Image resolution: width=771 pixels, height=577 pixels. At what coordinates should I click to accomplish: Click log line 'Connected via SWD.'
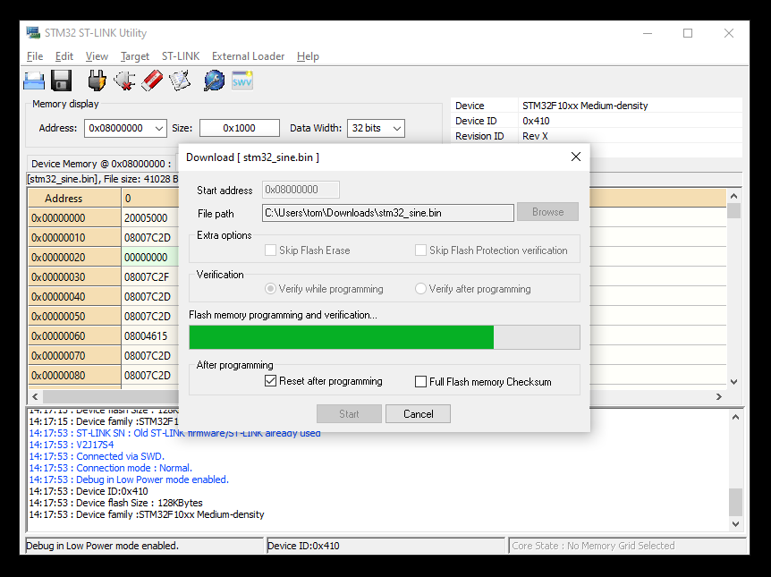coord(97,456)
